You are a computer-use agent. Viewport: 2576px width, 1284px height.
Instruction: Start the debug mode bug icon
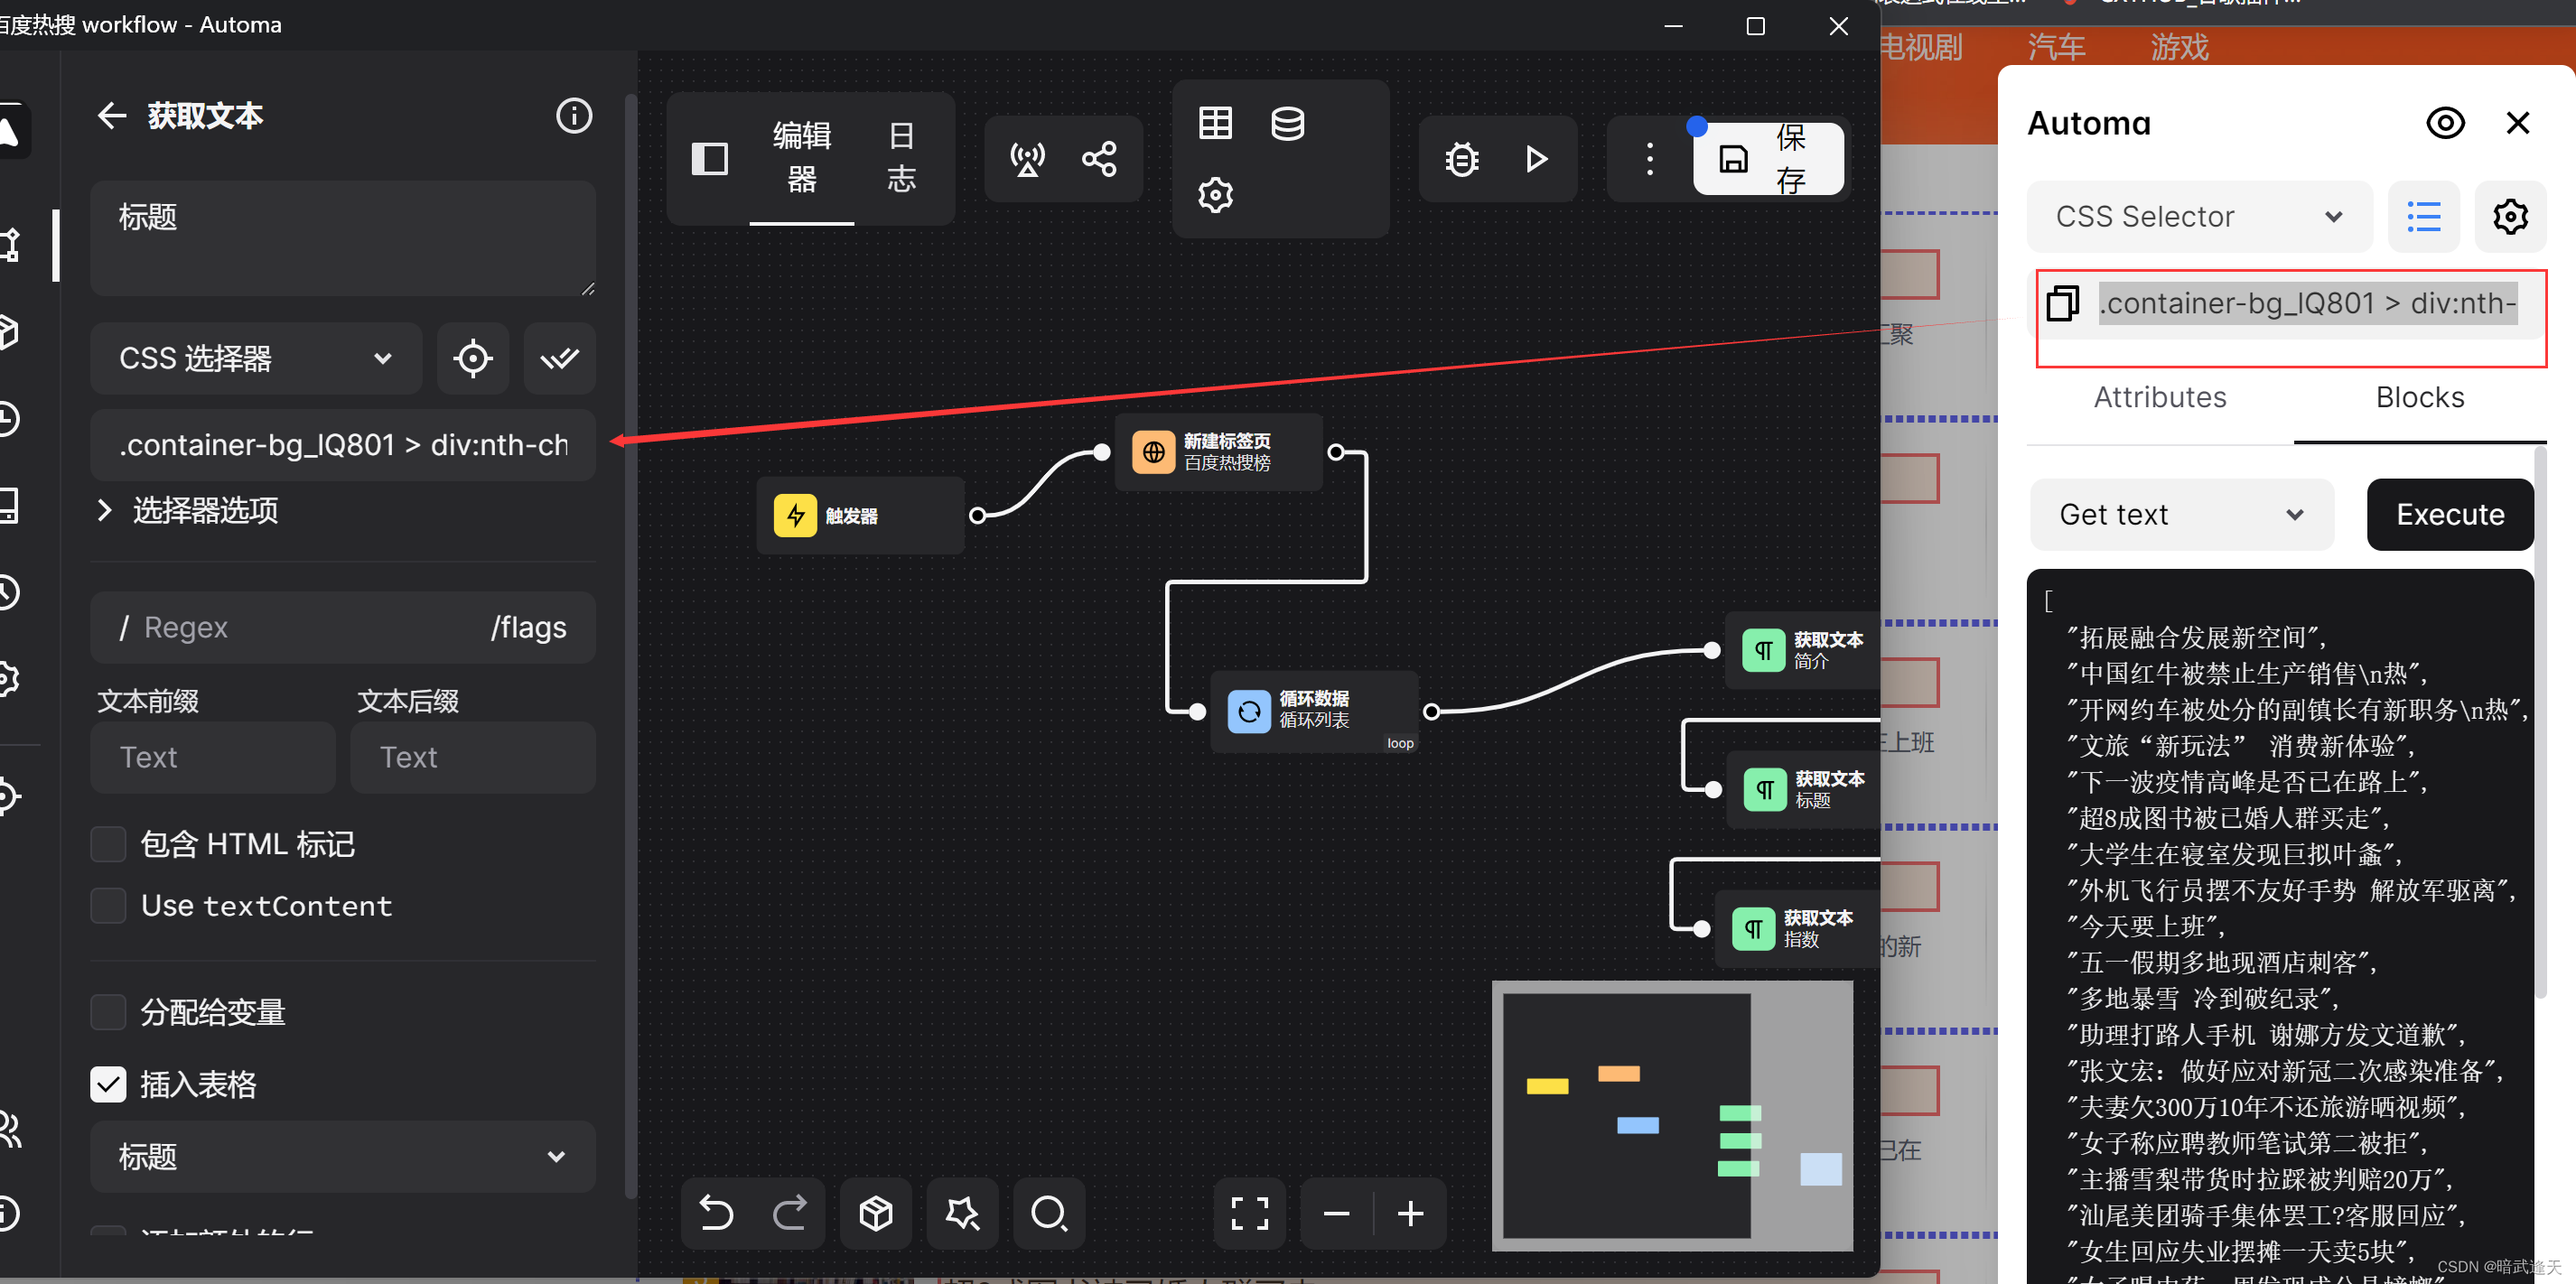click(x=1461, y=158)
